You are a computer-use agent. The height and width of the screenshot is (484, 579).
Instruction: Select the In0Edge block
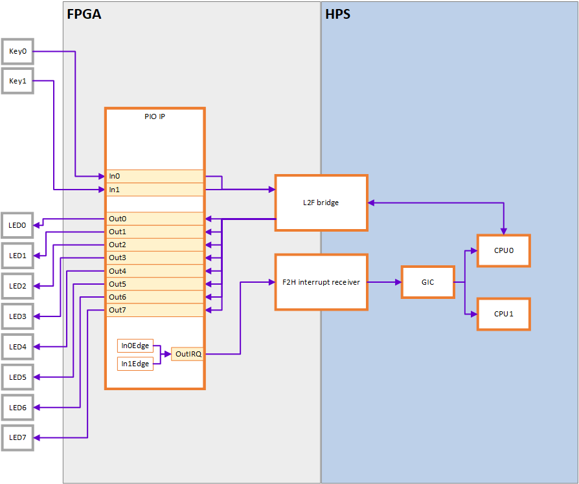135,346
